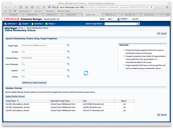Click Add/Remove Target Properties button
This screenshot has width=173, height=129.
pyautogui.click(x=34, y=82)
